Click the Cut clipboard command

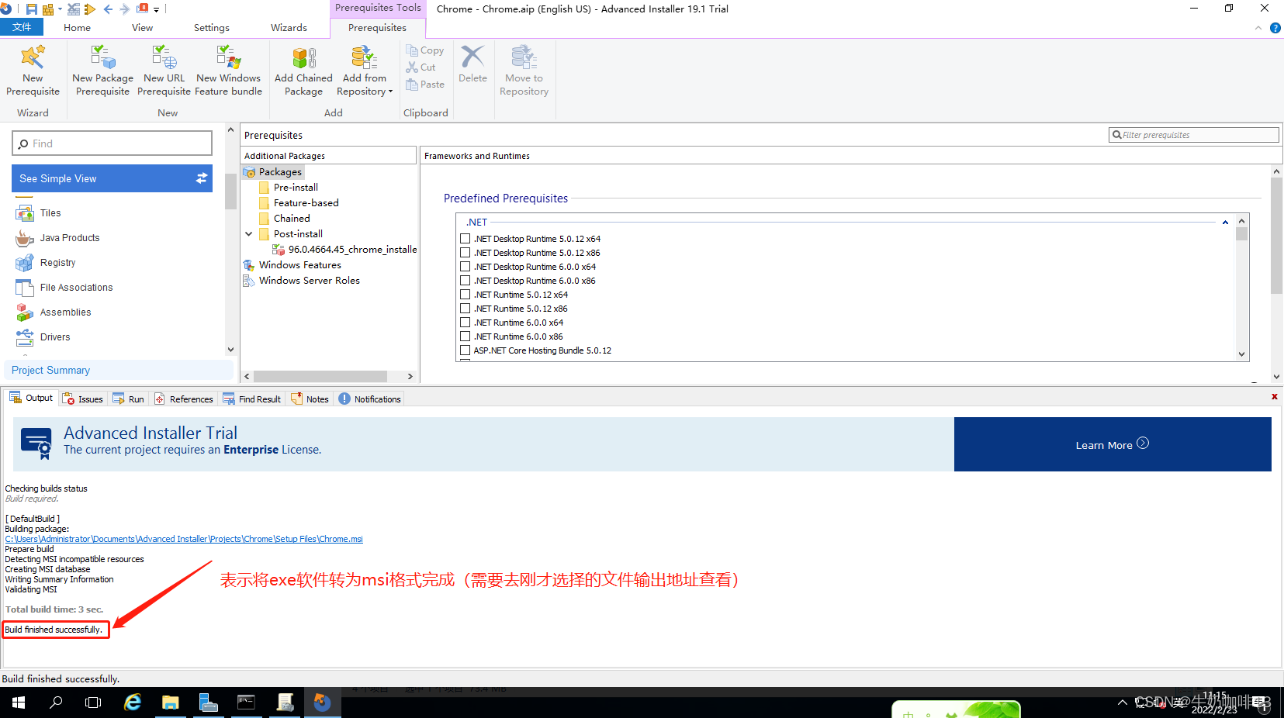coord(421,67)
